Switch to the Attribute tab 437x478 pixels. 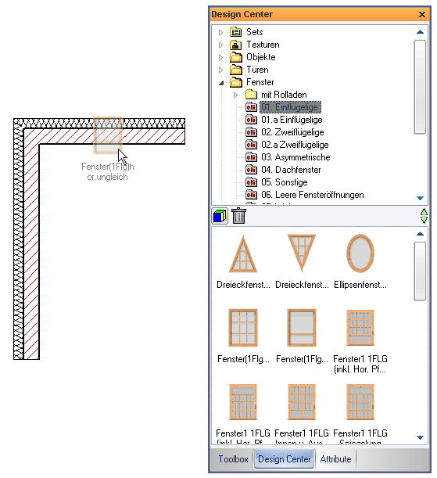coord(335,459)
